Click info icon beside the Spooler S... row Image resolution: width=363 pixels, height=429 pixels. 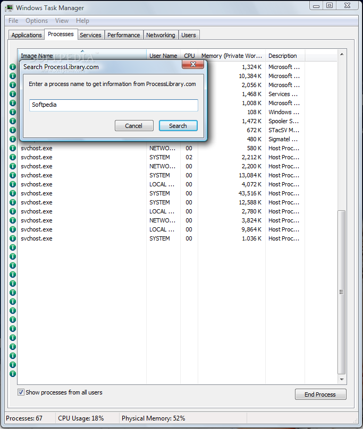point(13,121)
